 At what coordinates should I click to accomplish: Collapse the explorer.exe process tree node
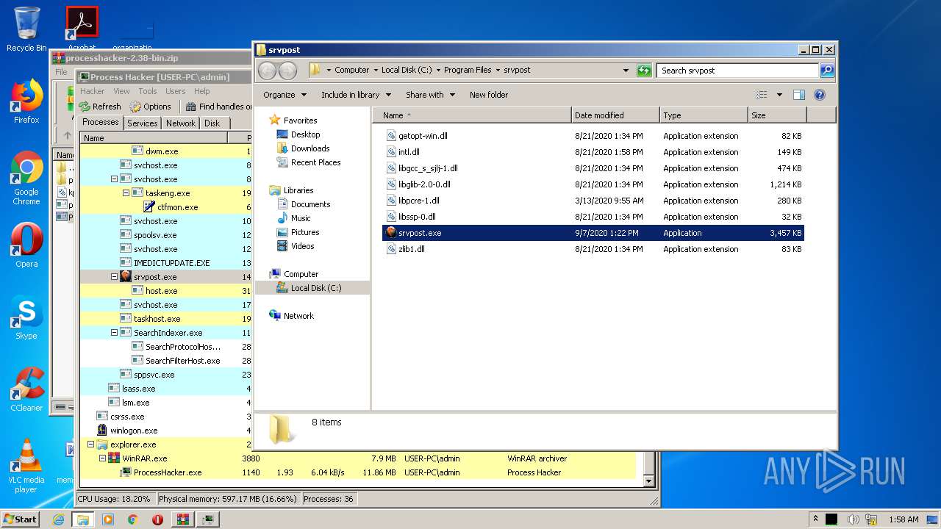click(90, 445)
